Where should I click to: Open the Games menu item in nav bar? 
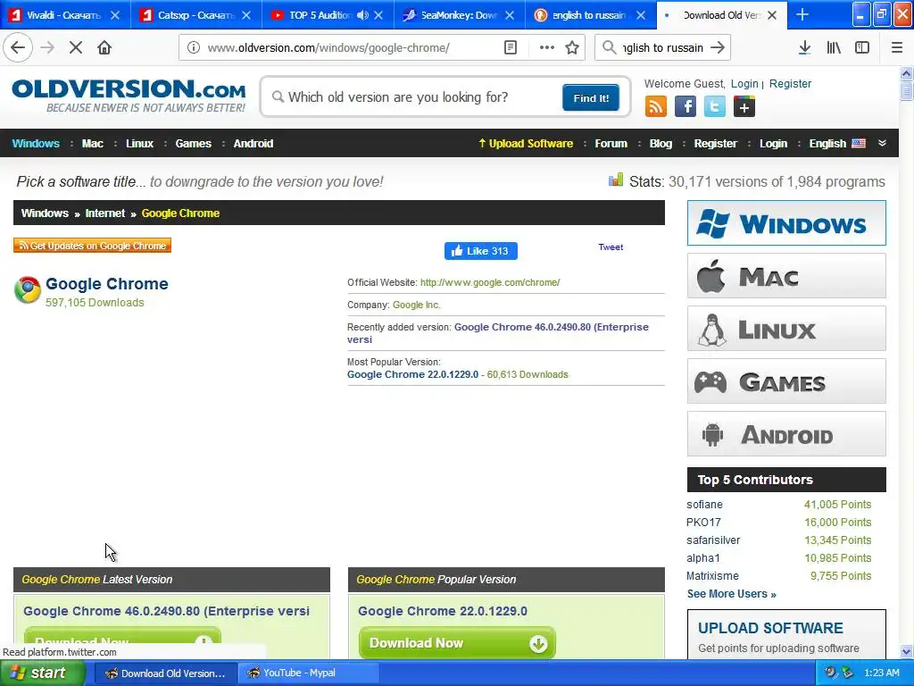pyautogui.click(x=193, y=144)
